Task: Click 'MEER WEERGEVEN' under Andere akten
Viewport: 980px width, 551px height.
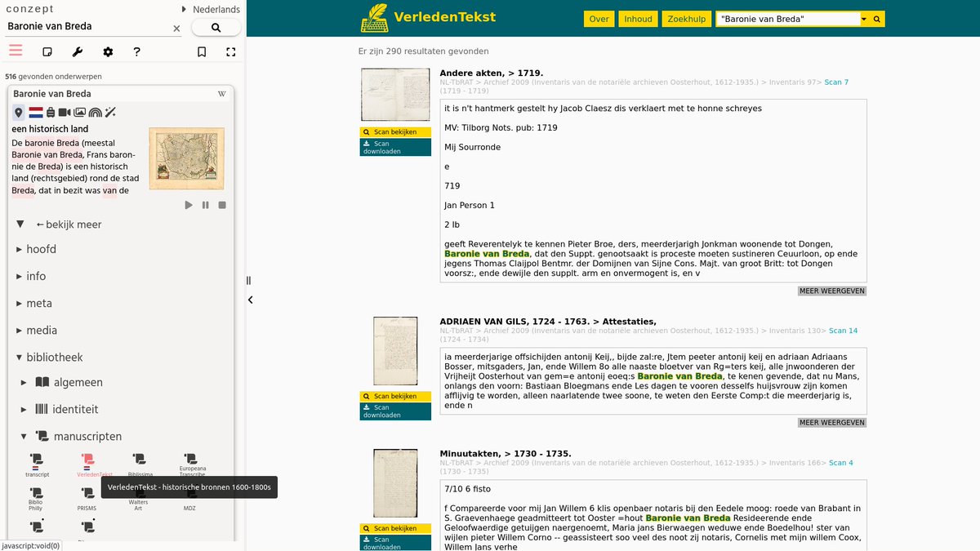Action: tap(832, 291)
